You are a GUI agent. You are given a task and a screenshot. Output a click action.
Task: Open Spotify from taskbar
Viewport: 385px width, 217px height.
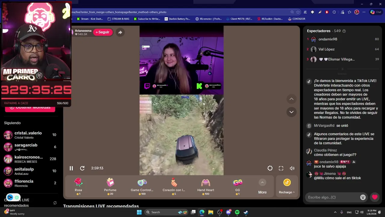point(237,212)
